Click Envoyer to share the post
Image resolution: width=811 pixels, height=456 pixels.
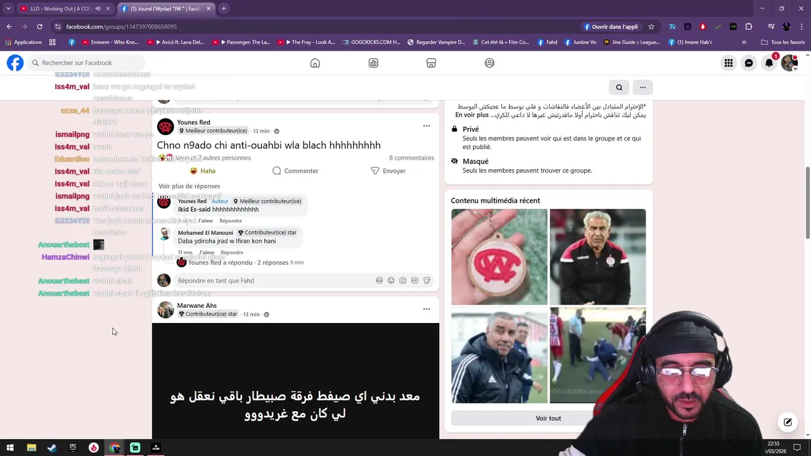coord(388,171)
